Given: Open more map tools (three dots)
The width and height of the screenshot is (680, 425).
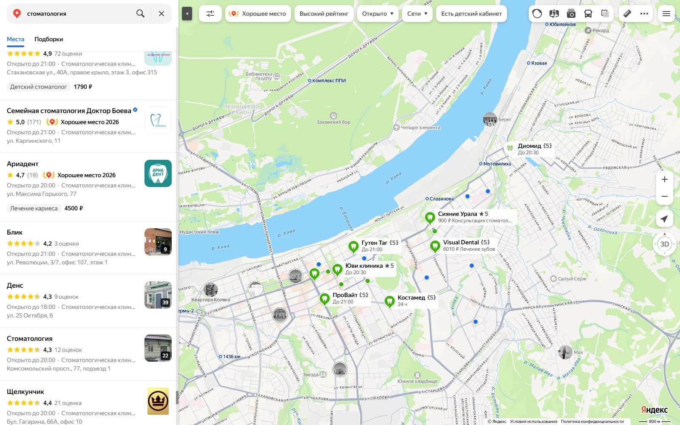Looking at the screenshot, I should point(644,14).
